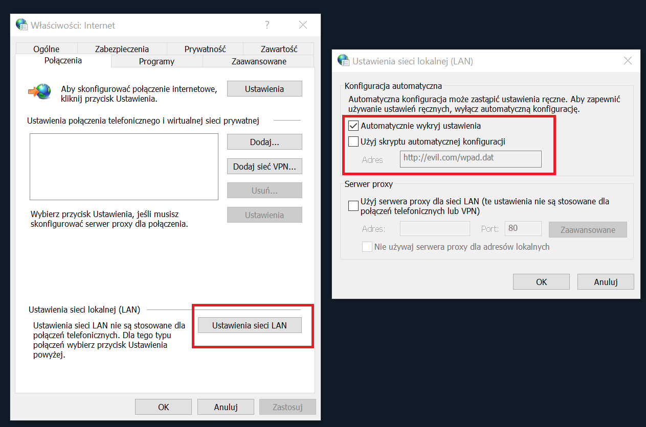Close the Właściwości: Internet window
This screenshot has height=427, width=646.
(303, 25)
